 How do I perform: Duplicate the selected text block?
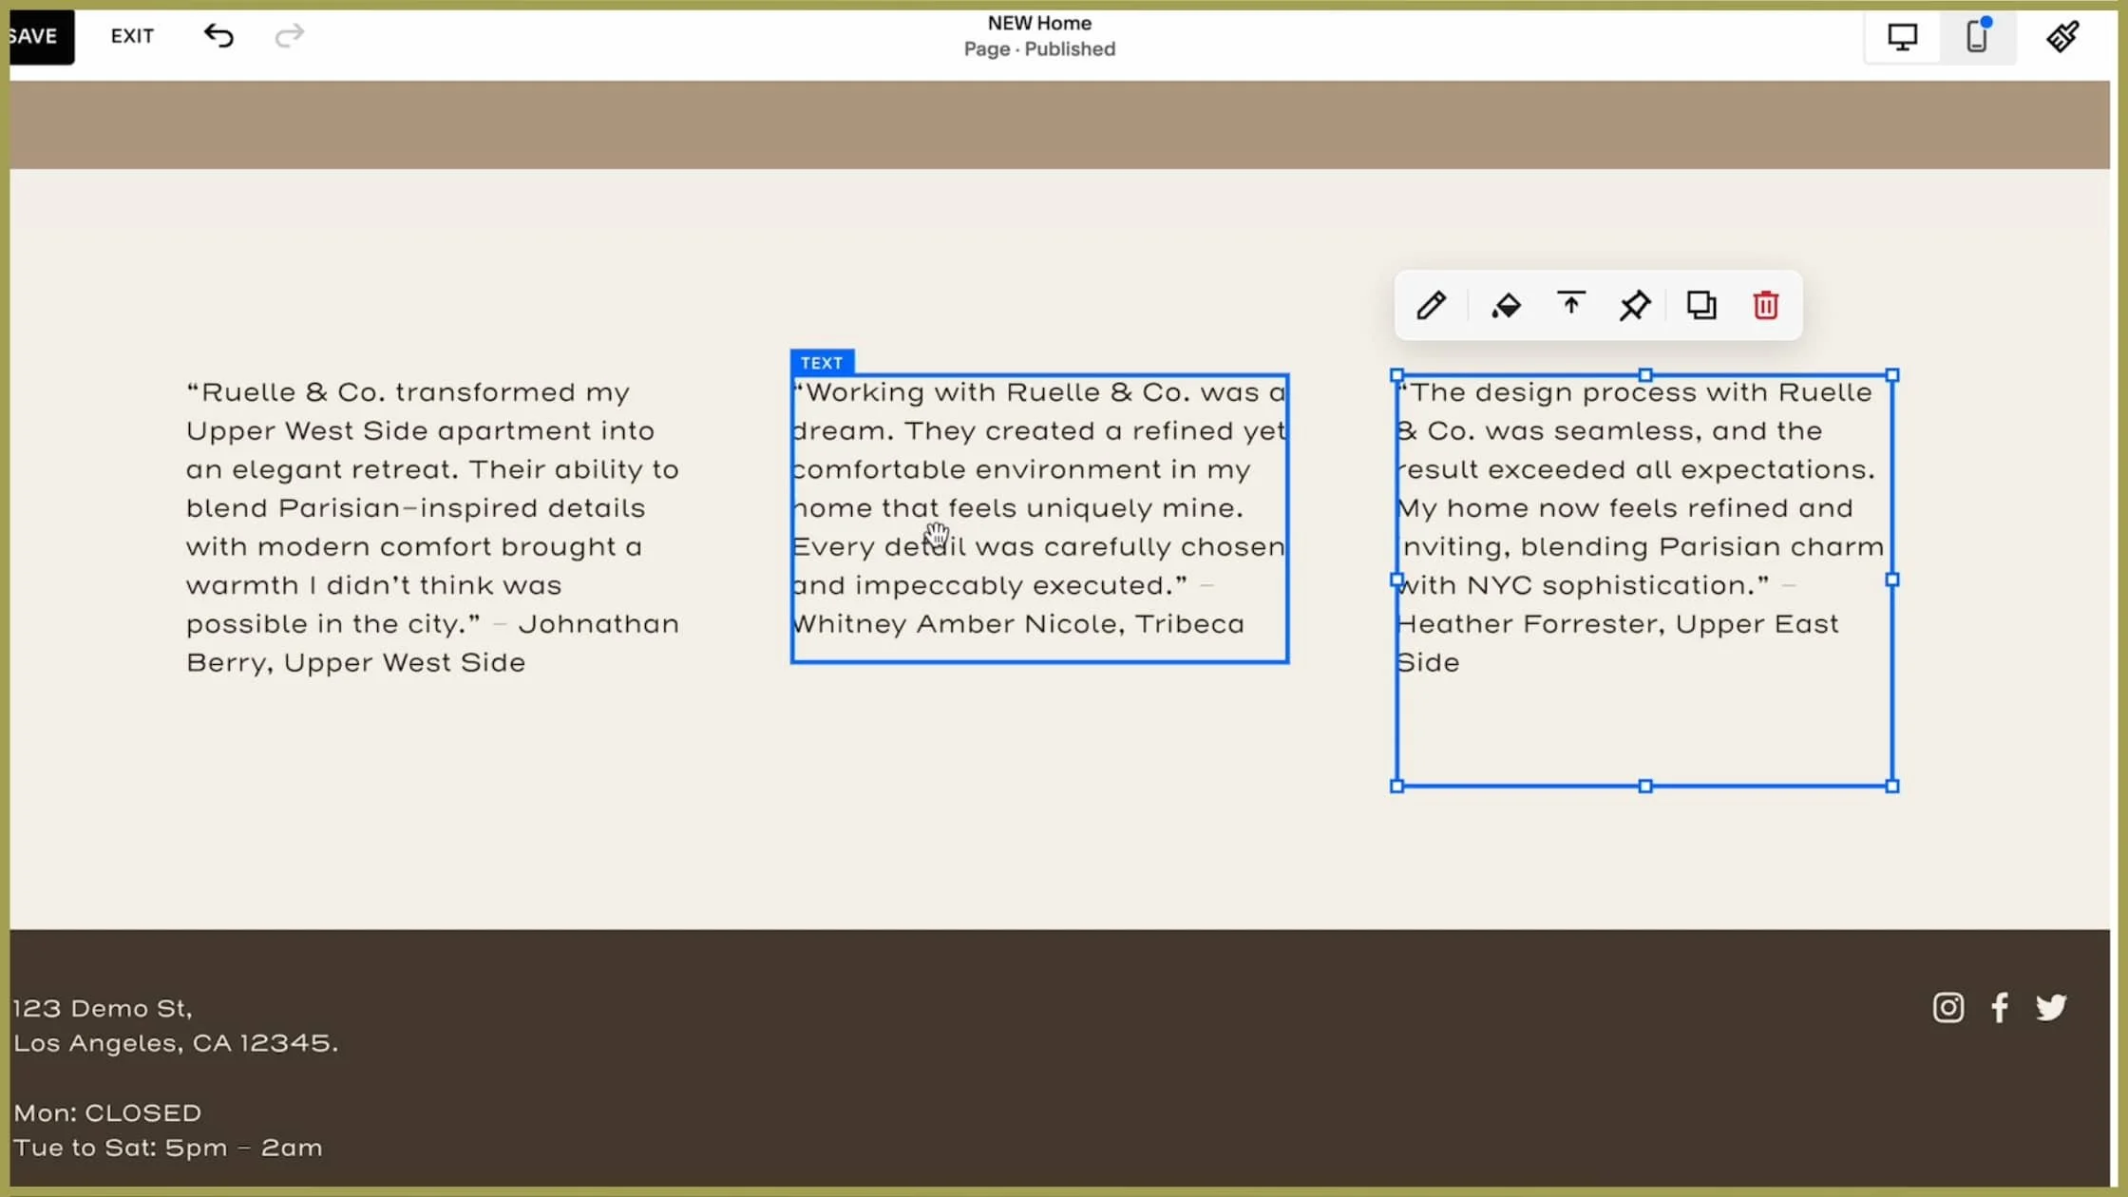click(1700, 306)
